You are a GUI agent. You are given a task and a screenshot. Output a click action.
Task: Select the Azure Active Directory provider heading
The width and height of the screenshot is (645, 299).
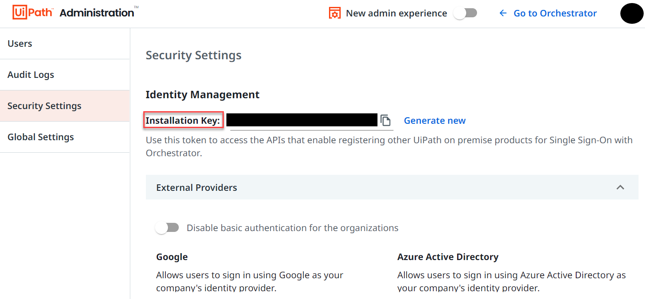coord(448,257)
